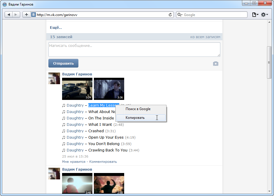This screenshot has width=274, height=196.
Task: Open the 2:58 video thumbnail
Action: pos(109,183)
